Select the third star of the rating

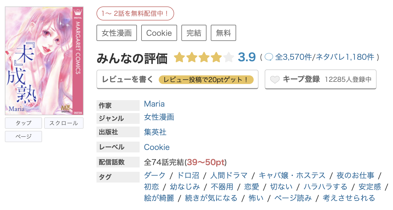pyautogui.click(x=204, y=57)
